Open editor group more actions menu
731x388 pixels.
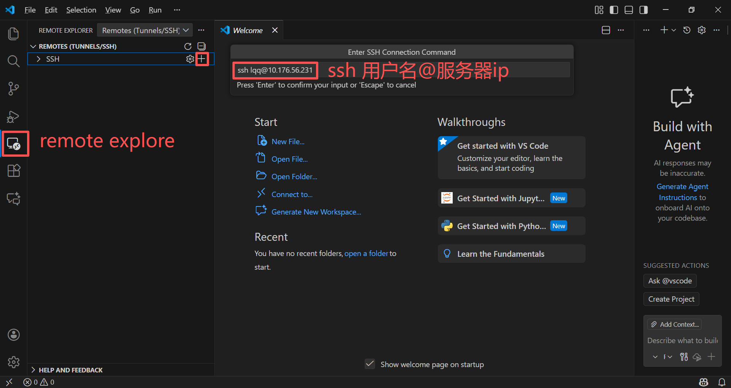[x=621, y=30]
